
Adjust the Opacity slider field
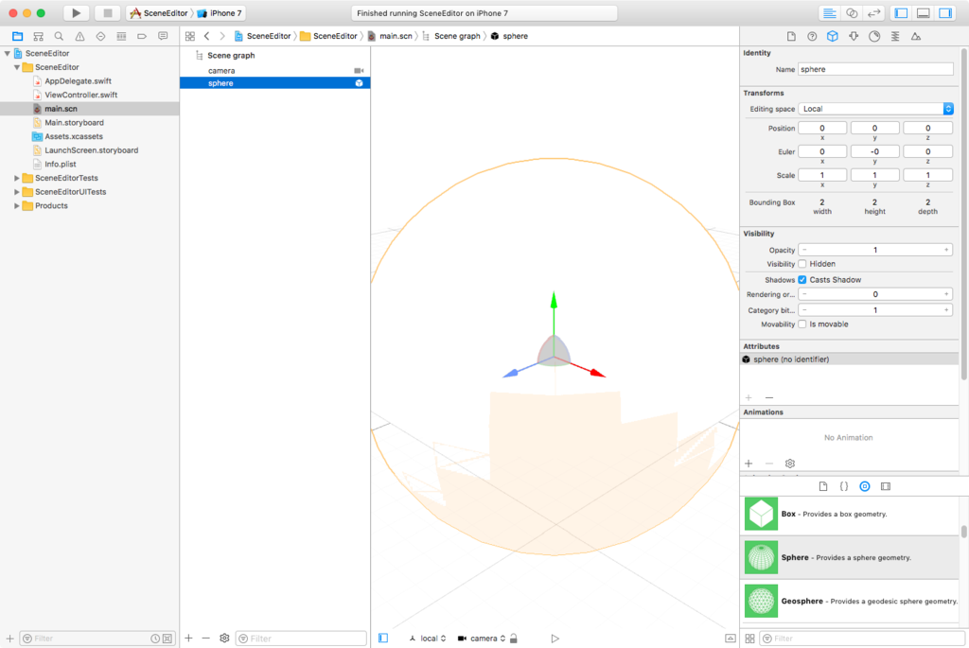click(875, 250)
